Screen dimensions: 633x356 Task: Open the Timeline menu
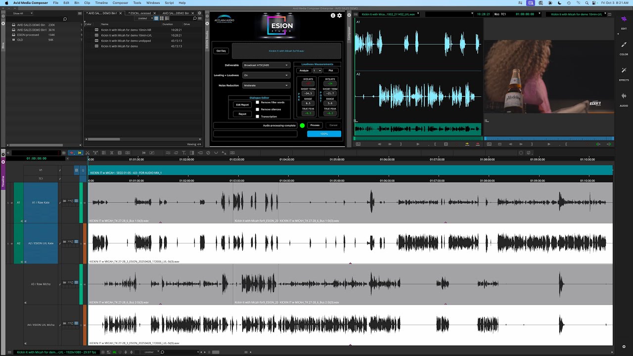[x=101, y=3]
